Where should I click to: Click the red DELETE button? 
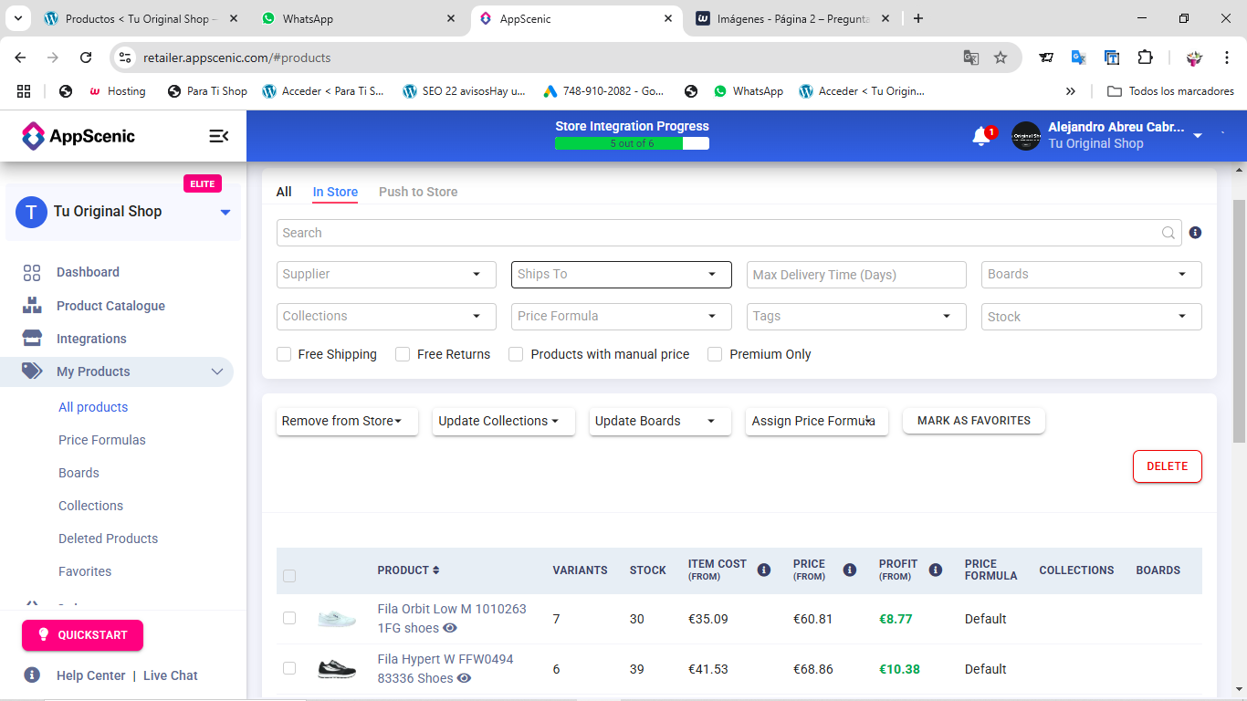[x=1168, y=466]
